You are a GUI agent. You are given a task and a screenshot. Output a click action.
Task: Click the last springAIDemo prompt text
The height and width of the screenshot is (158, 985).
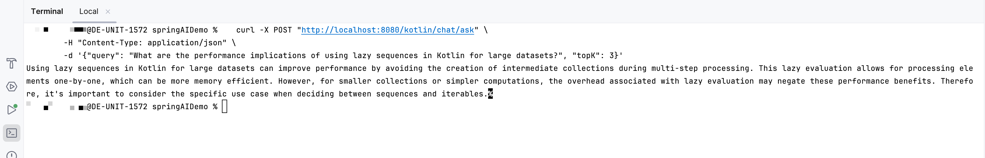180,107
